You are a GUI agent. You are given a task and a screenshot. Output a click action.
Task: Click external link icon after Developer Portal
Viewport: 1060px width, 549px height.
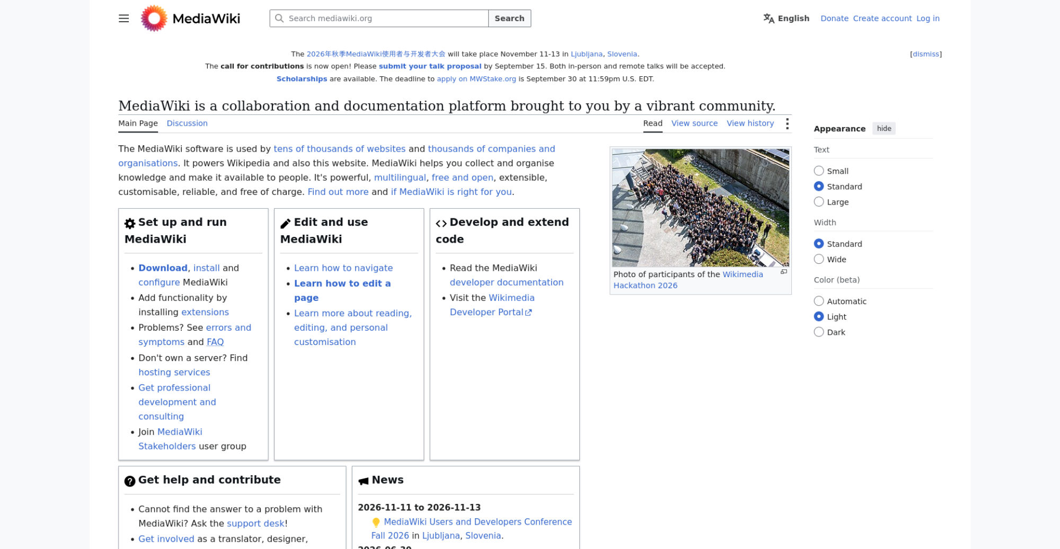pyautogui.click(x=528, y=313)
